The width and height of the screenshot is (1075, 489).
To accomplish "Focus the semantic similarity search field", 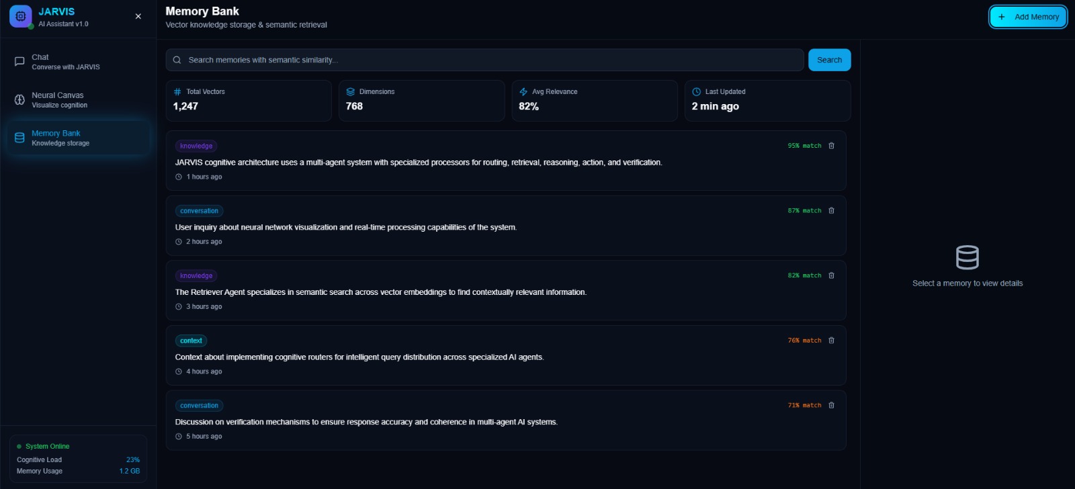I will [484, 60].
